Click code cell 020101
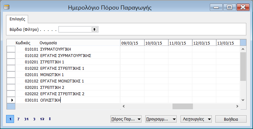 [x=27, y=75]
